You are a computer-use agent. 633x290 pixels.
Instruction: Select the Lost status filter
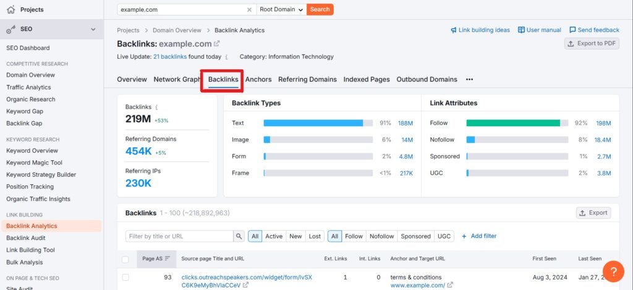(315, 236)
